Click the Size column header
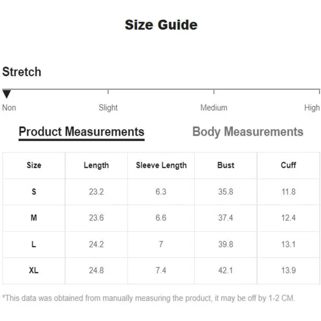This screenshot has width=321, height=321. (34, 165)
